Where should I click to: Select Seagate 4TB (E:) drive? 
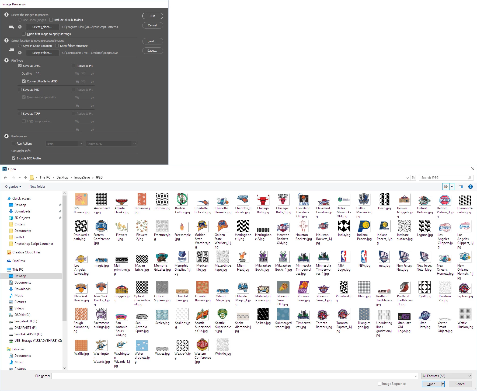tap(26, 321)
